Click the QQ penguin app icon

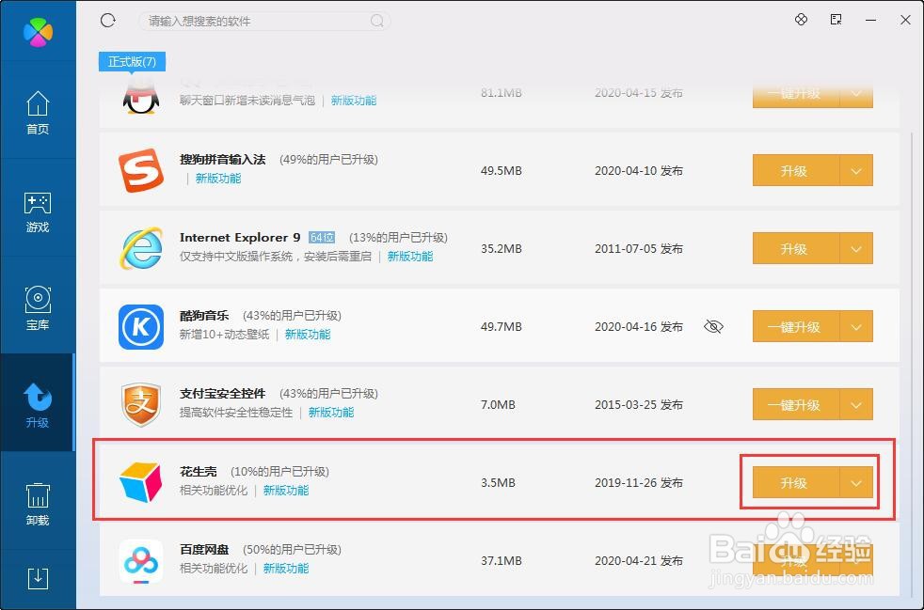141,97
